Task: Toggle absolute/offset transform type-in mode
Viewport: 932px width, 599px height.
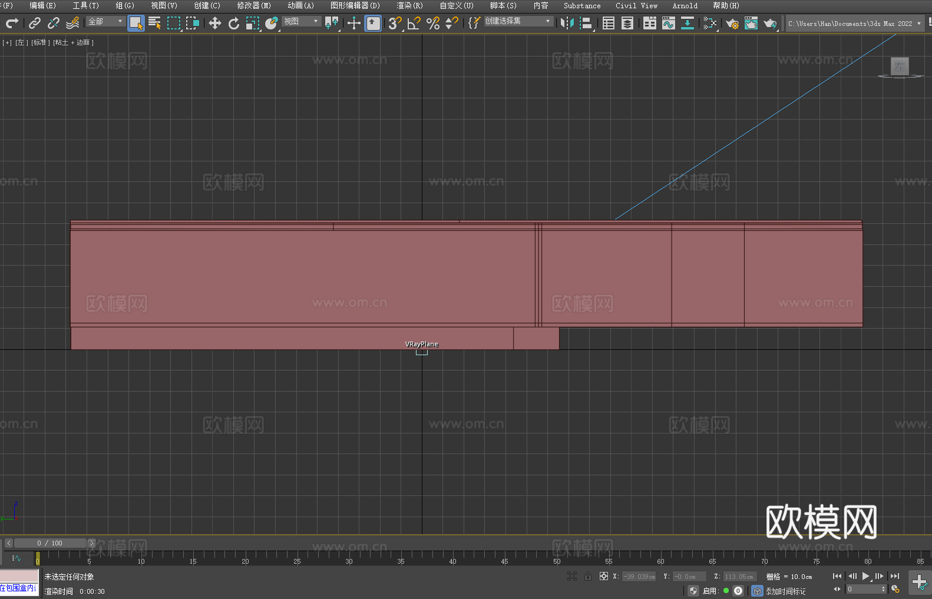Action: pos(604,576)
